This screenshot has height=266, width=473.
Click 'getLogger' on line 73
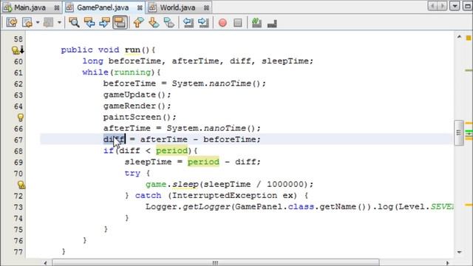tap(206, 207)
